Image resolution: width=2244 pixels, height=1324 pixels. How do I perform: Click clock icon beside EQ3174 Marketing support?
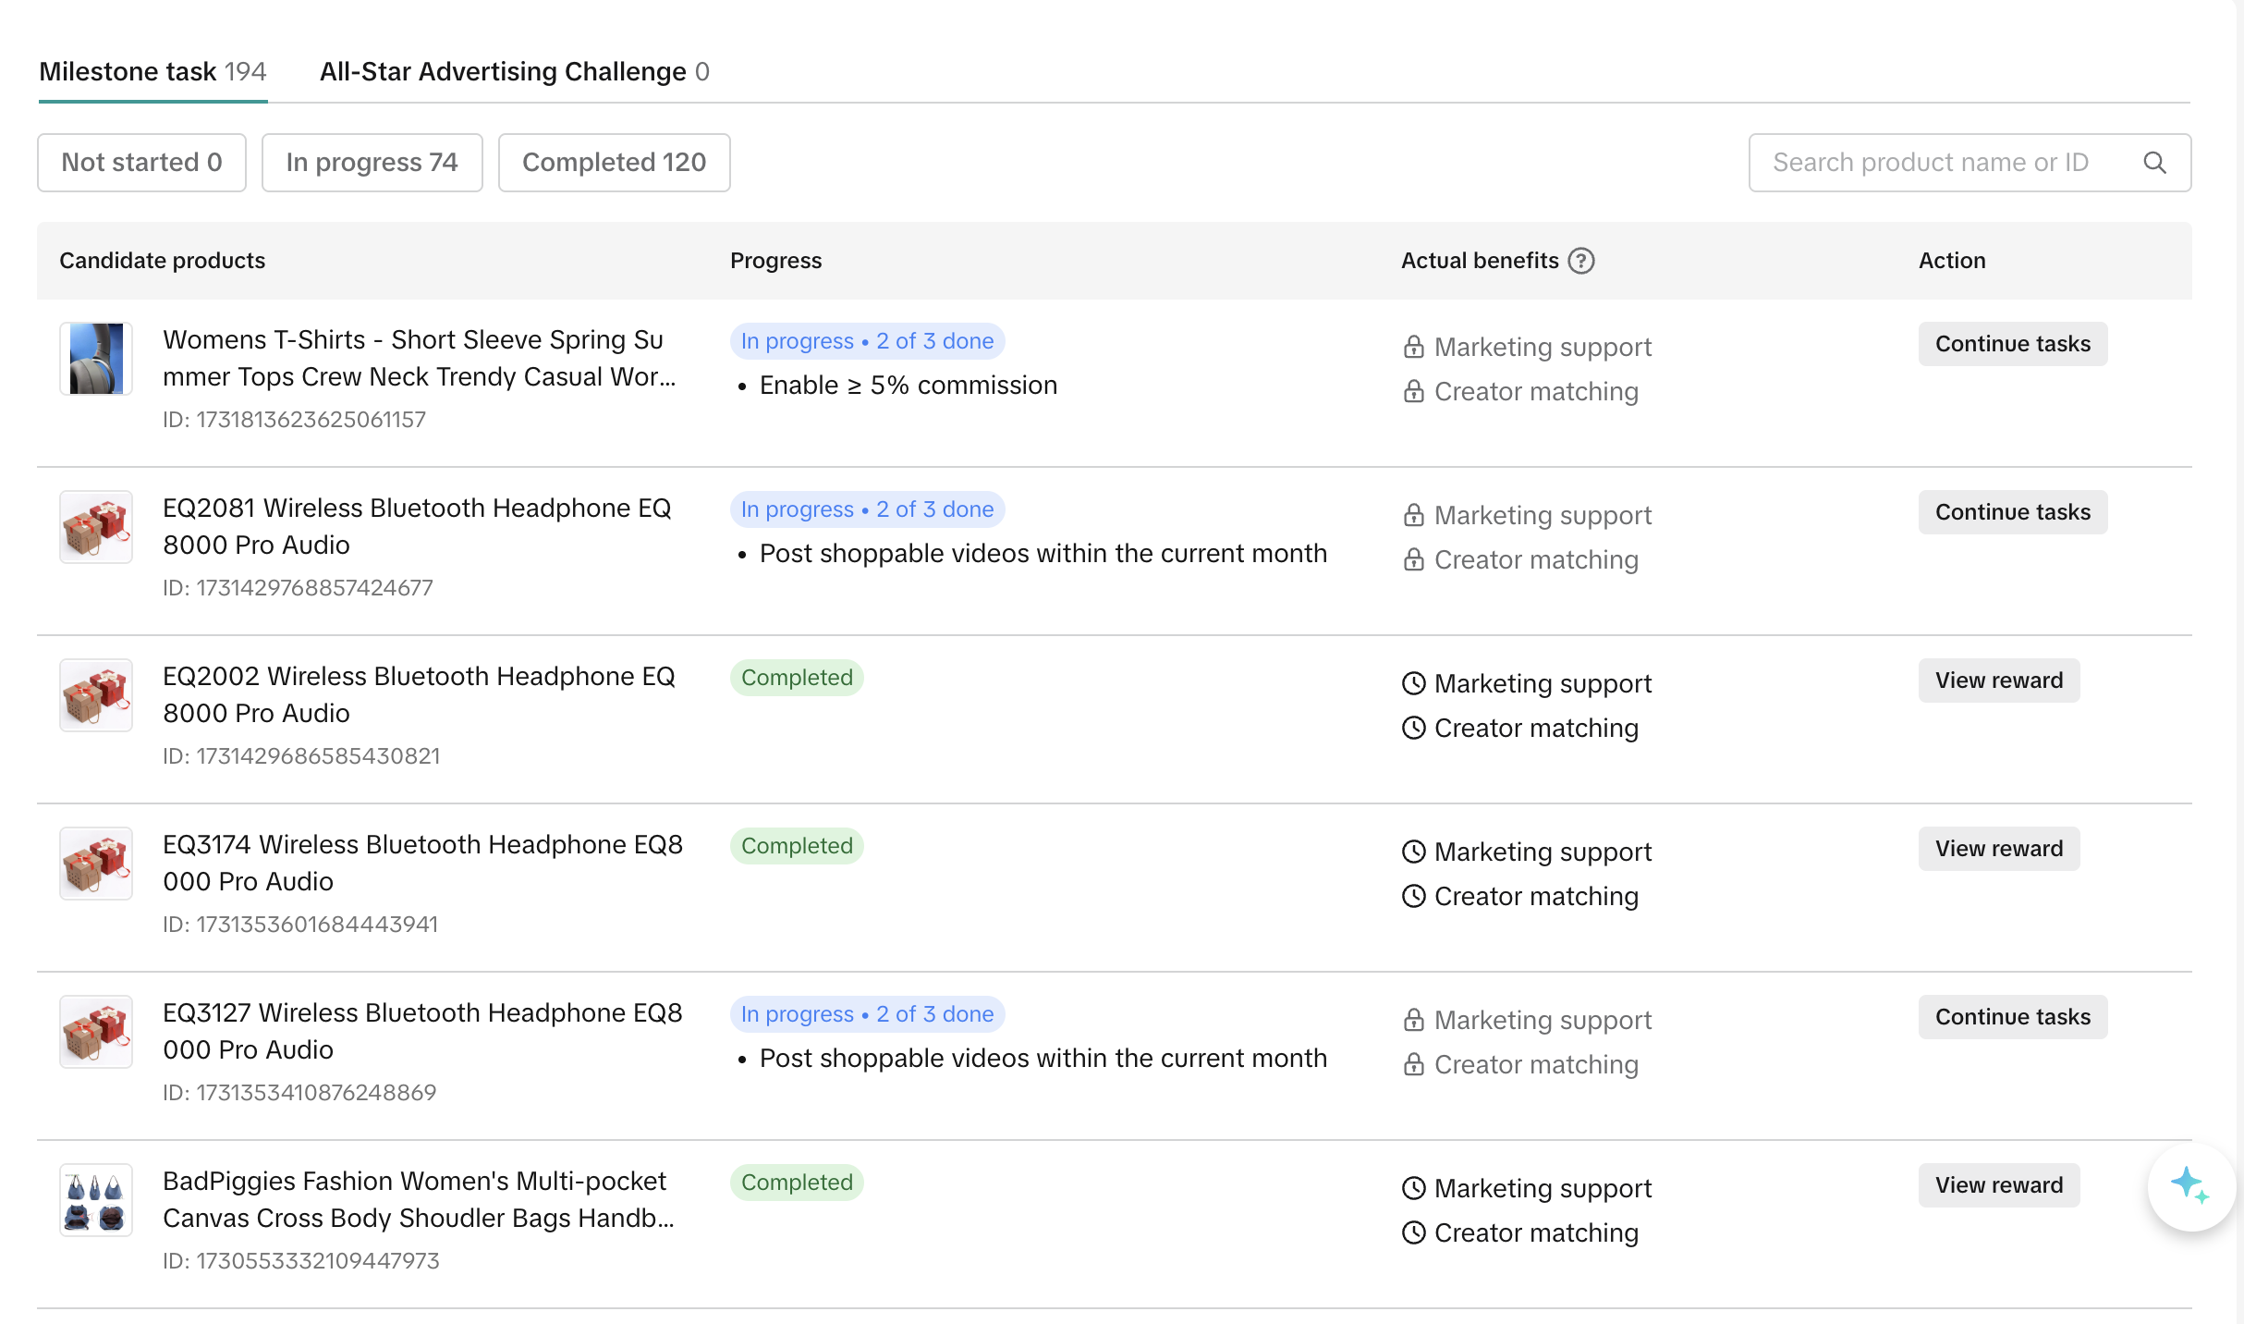tap(1413, 852)
